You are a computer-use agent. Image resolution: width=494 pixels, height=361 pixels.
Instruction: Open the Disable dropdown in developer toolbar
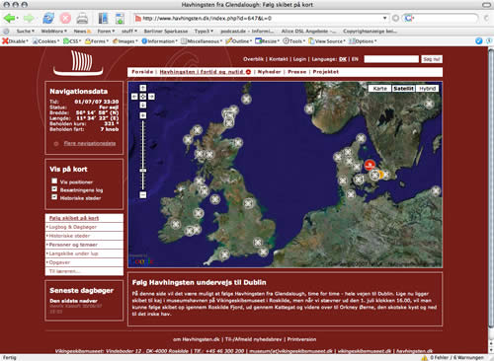15,41
